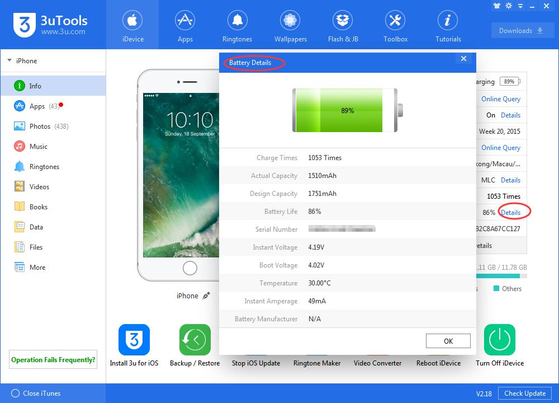Edit the iPhone device name pencil icon

[x=206, y=296]
